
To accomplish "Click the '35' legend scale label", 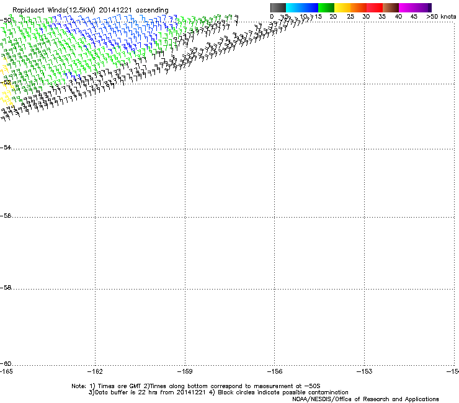I will pyautogui.click(x=382, y=17).
